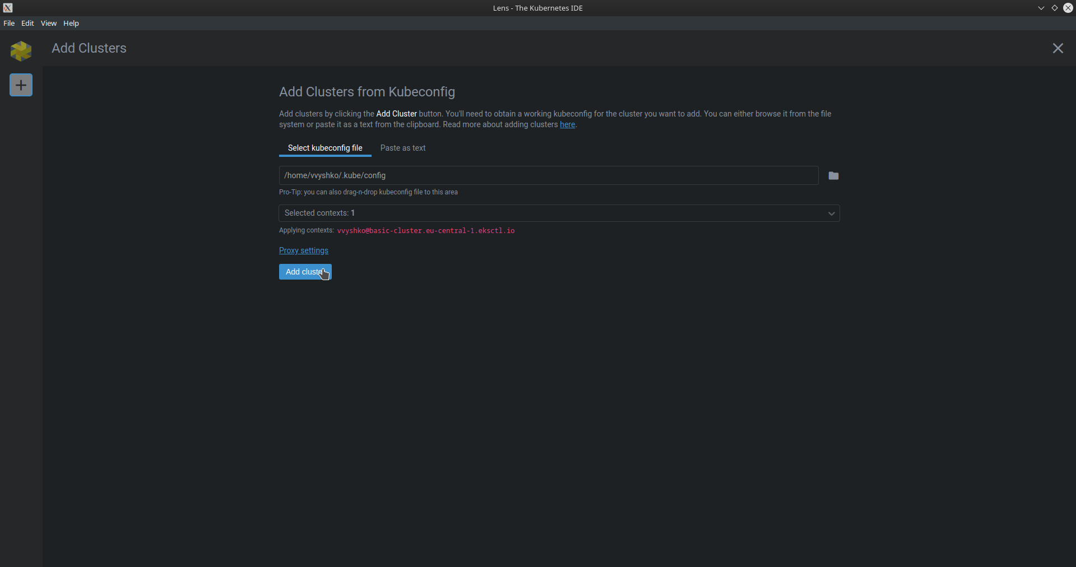Click the Add Clusters from Kubeconfig heading
The height and width of the screenshot is (567, 1076).
click(367, 92)
